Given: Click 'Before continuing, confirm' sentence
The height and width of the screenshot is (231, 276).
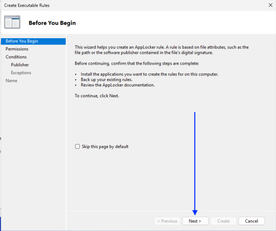Looking at the screenshot, I should (137, 63).
